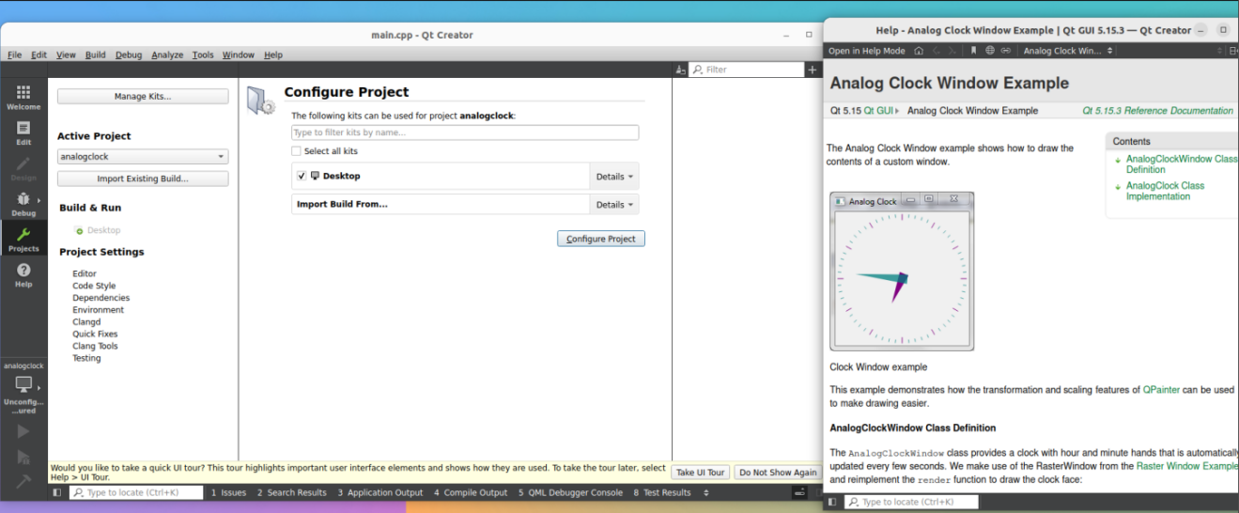Follow the Raster Window Example link

click(x=1186, y=466)
